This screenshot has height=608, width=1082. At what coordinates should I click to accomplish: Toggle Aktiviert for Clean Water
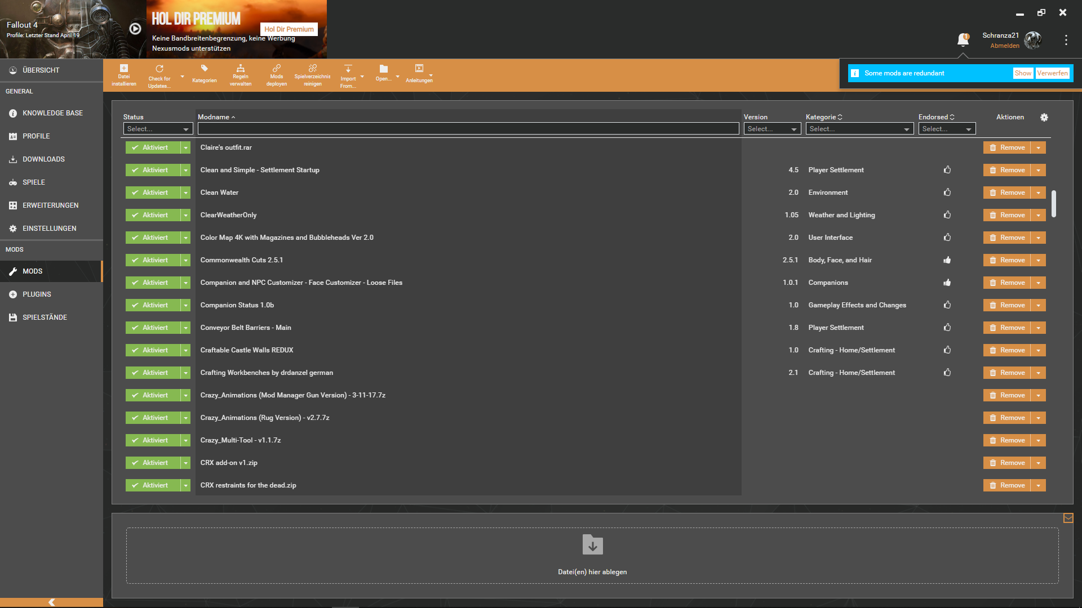coord(153,193)
